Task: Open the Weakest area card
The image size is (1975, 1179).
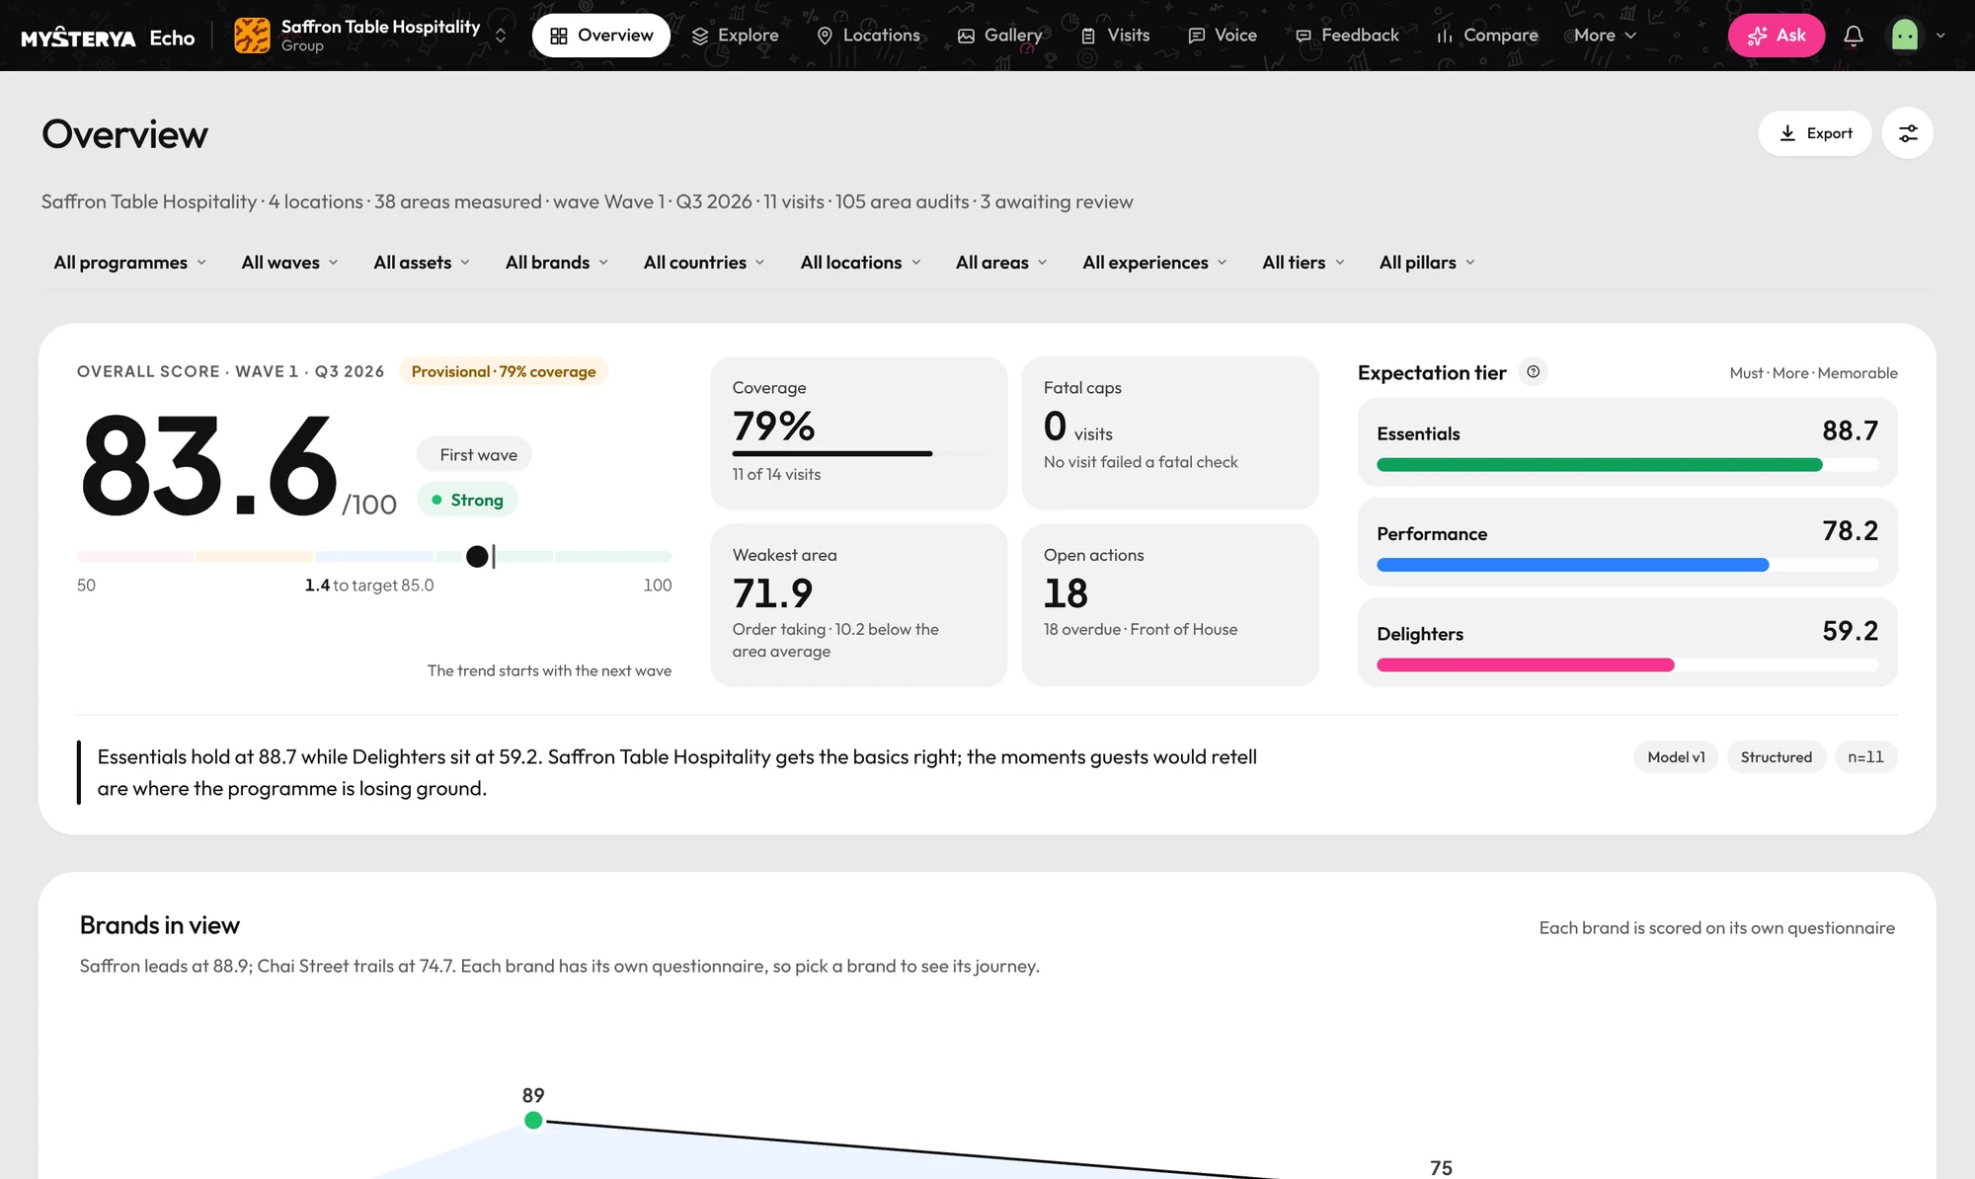Action: click(859, 604)
